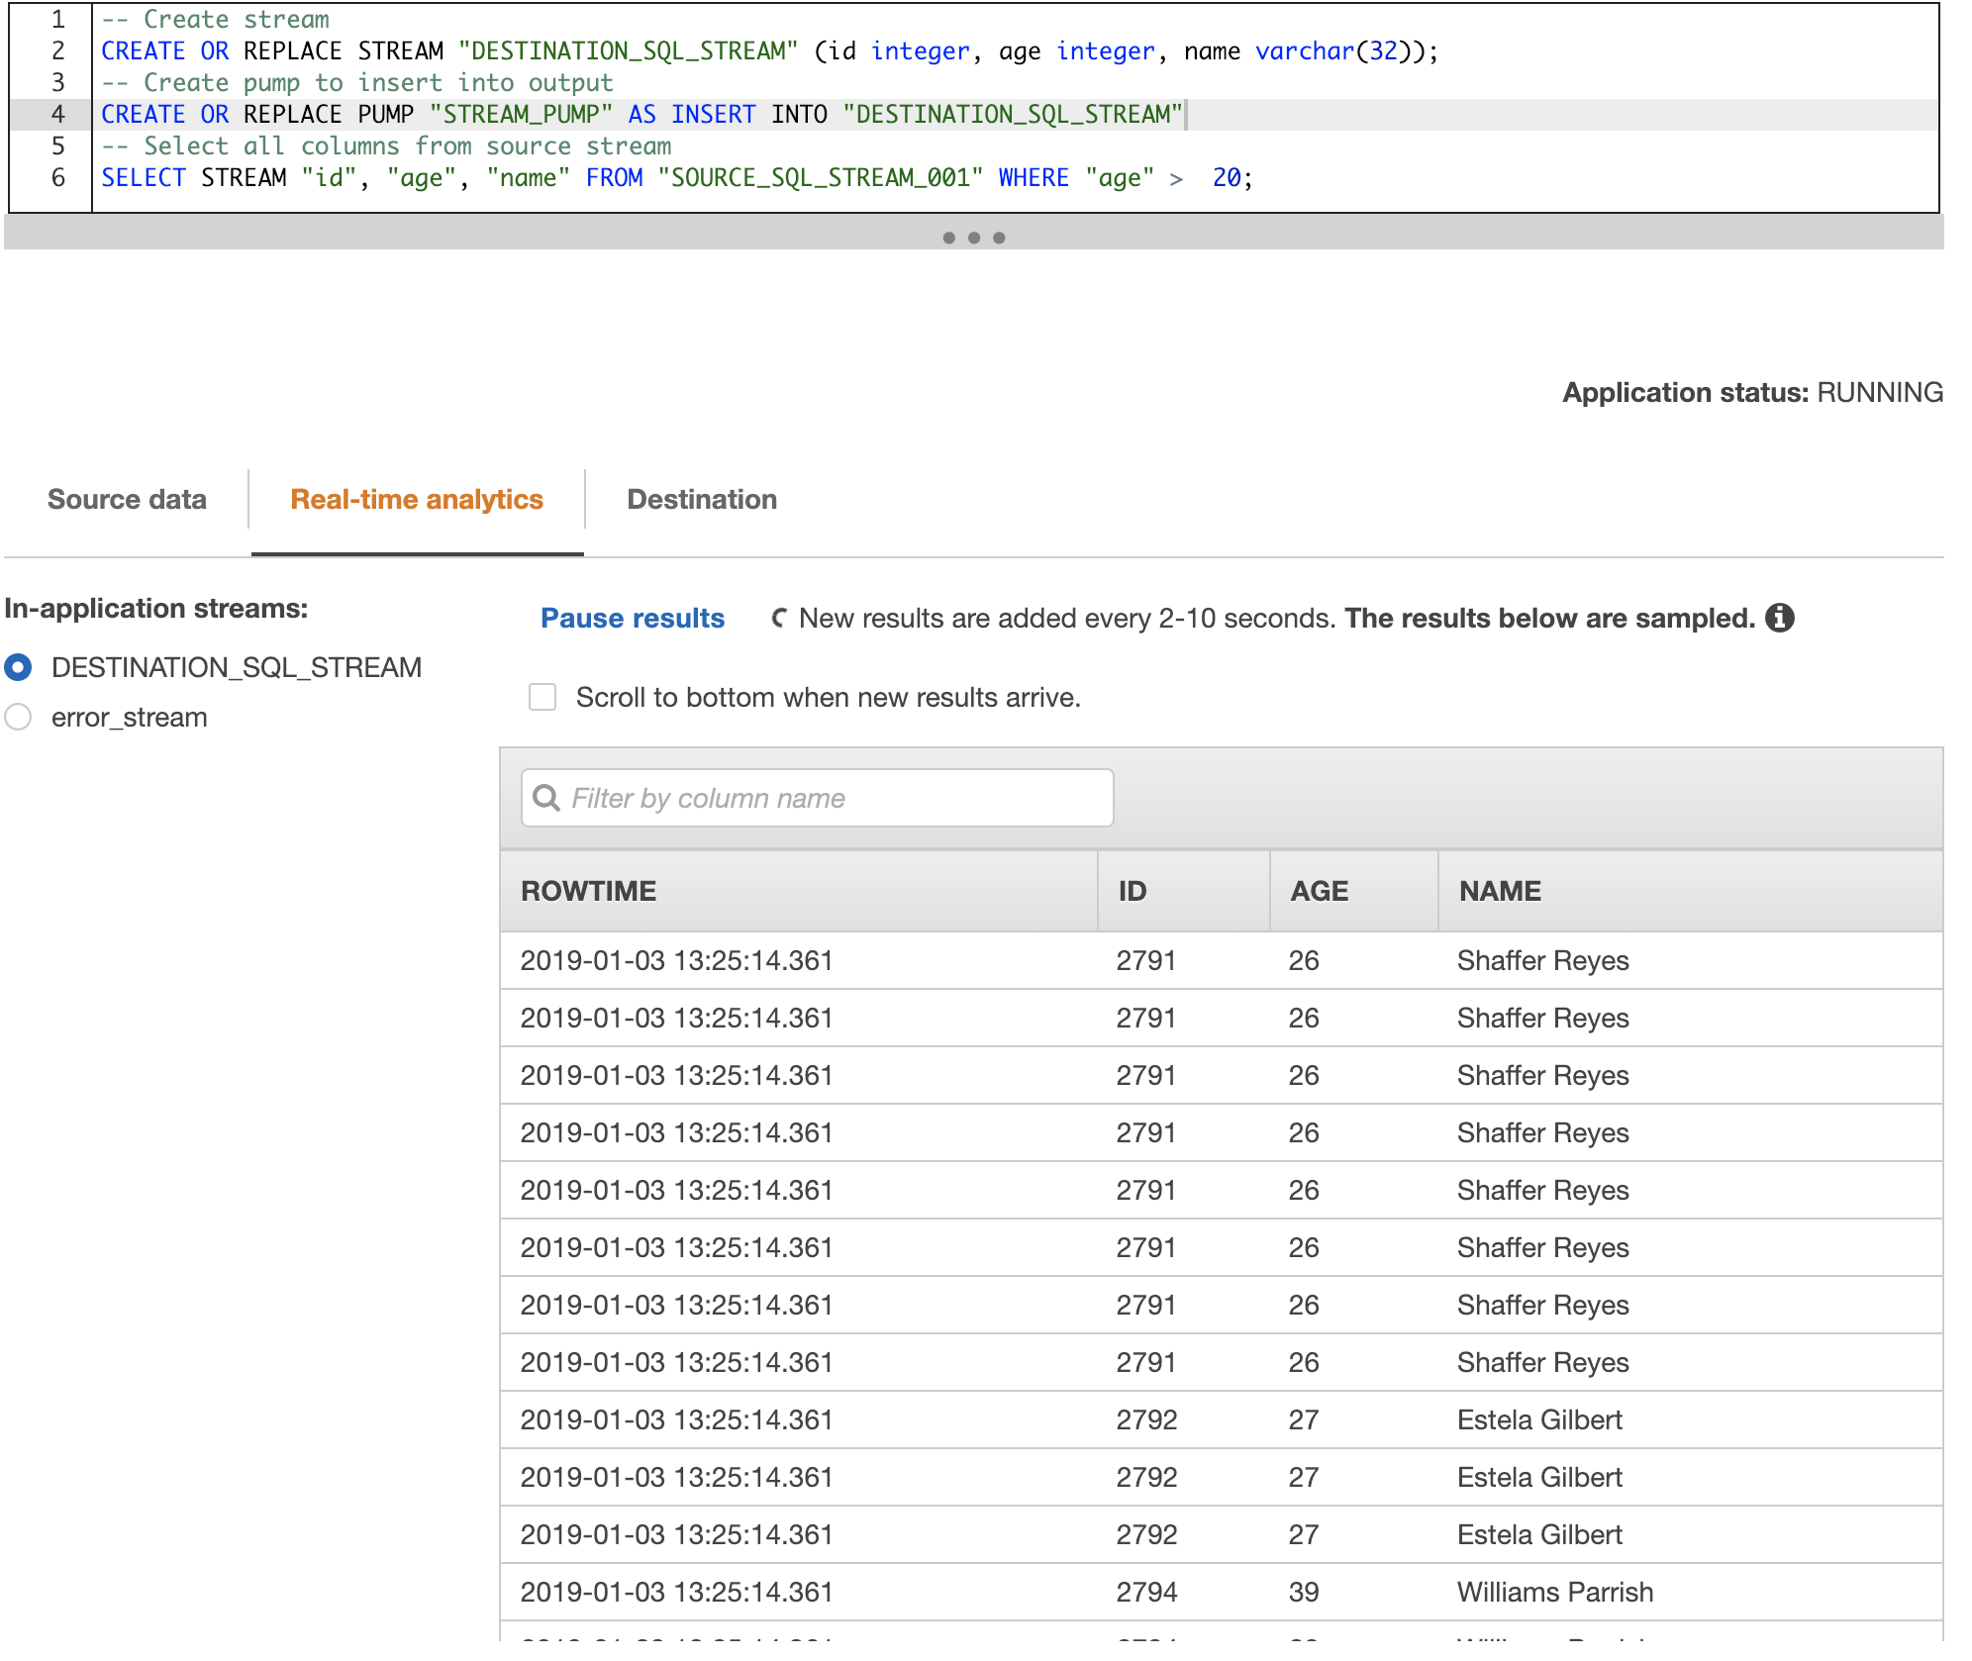Switch to the Source data tab
1972x1661 pixels.
[126, 499]
